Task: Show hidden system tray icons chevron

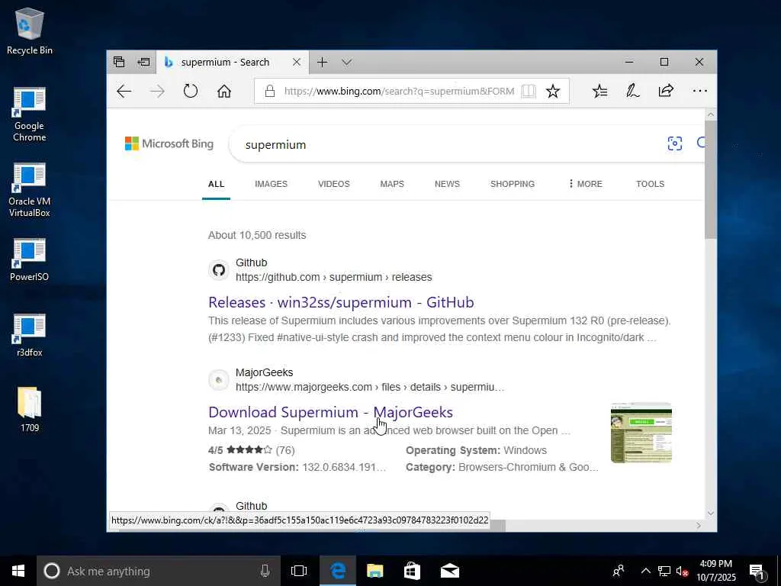Action: pyautogui.click(x=645, y=571)
